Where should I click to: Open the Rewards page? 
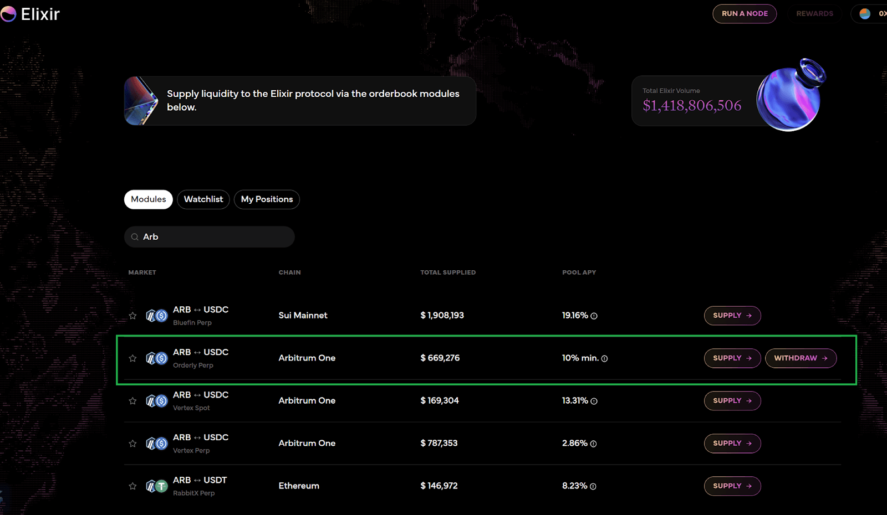pyautogui.click(x=814, y=14)
